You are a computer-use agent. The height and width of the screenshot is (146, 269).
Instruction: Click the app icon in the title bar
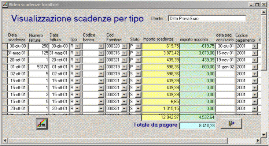pos(5,5)
